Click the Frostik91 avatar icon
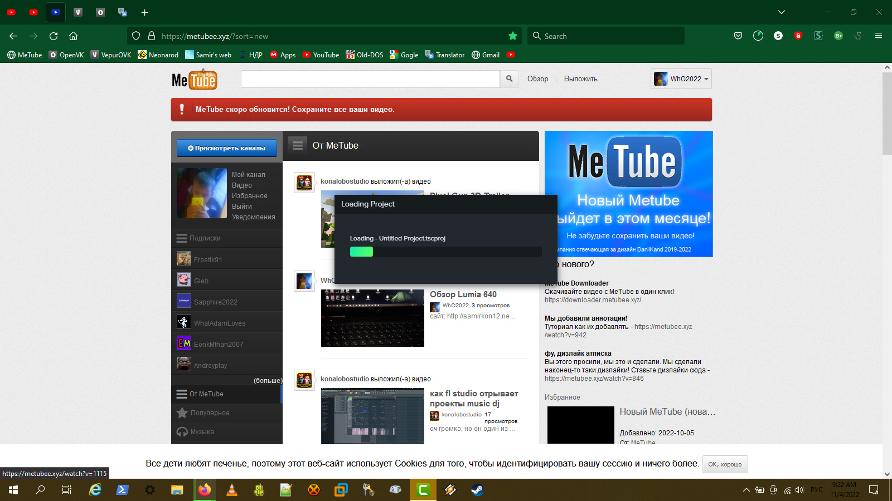This screenshot has width=892, height=501. click(184, 258)
